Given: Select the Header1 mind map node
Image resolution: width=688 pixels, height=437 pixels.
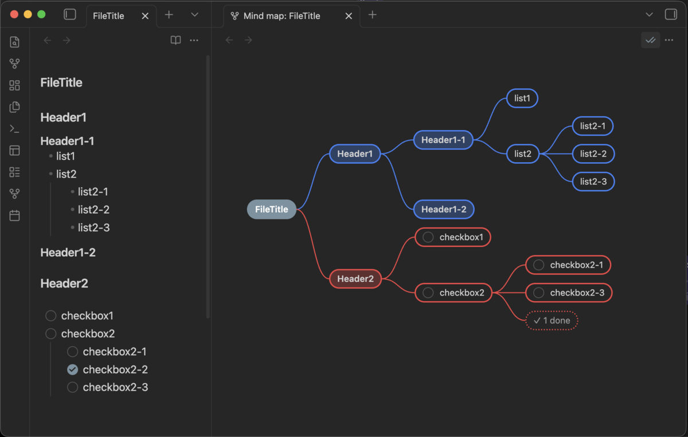Looking at the screenshot, I should coord(355,153).
